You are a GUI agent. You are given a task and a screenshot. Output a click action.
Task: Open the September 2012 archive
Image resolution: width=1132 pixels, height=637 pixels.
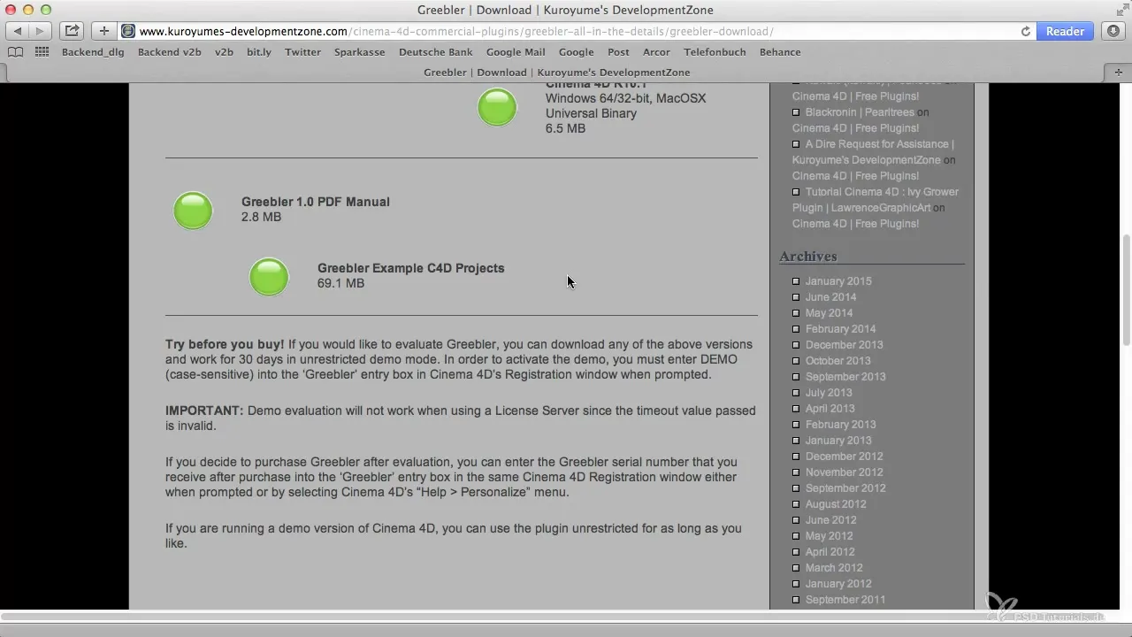coord(845,488)
